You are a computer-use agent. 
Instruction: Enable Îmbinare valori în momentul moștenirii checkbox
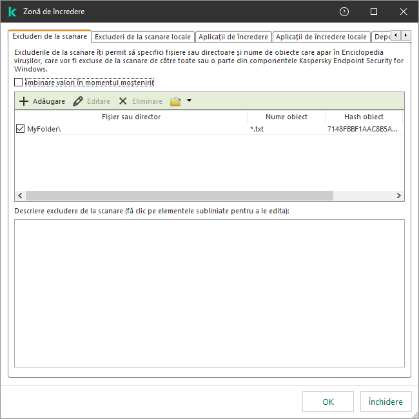(19, 83)
